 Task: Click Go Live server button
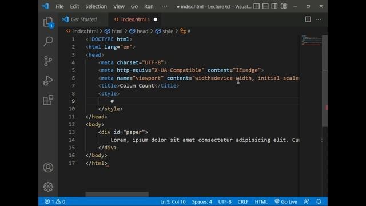click(x=286, y=201)
